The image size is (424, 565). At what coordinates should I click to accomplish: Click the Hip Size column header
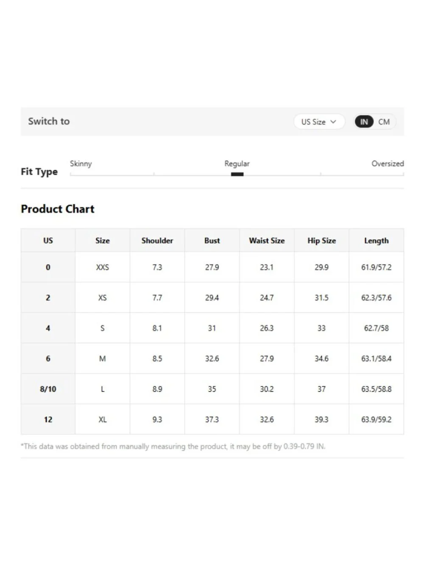(x=321, y=240)
